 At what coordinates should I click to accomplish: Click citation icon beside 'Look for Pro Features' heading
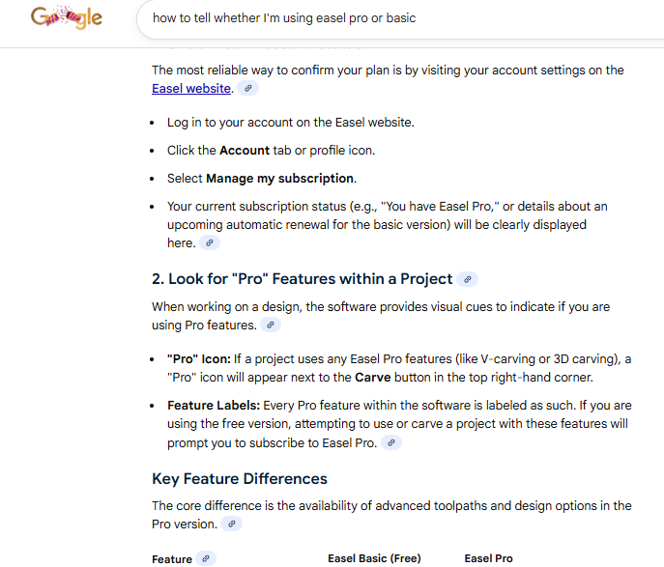467,279
